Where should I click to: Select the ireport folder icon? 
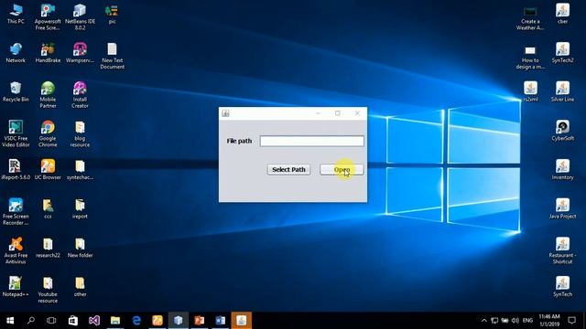(x=80, y=209)
